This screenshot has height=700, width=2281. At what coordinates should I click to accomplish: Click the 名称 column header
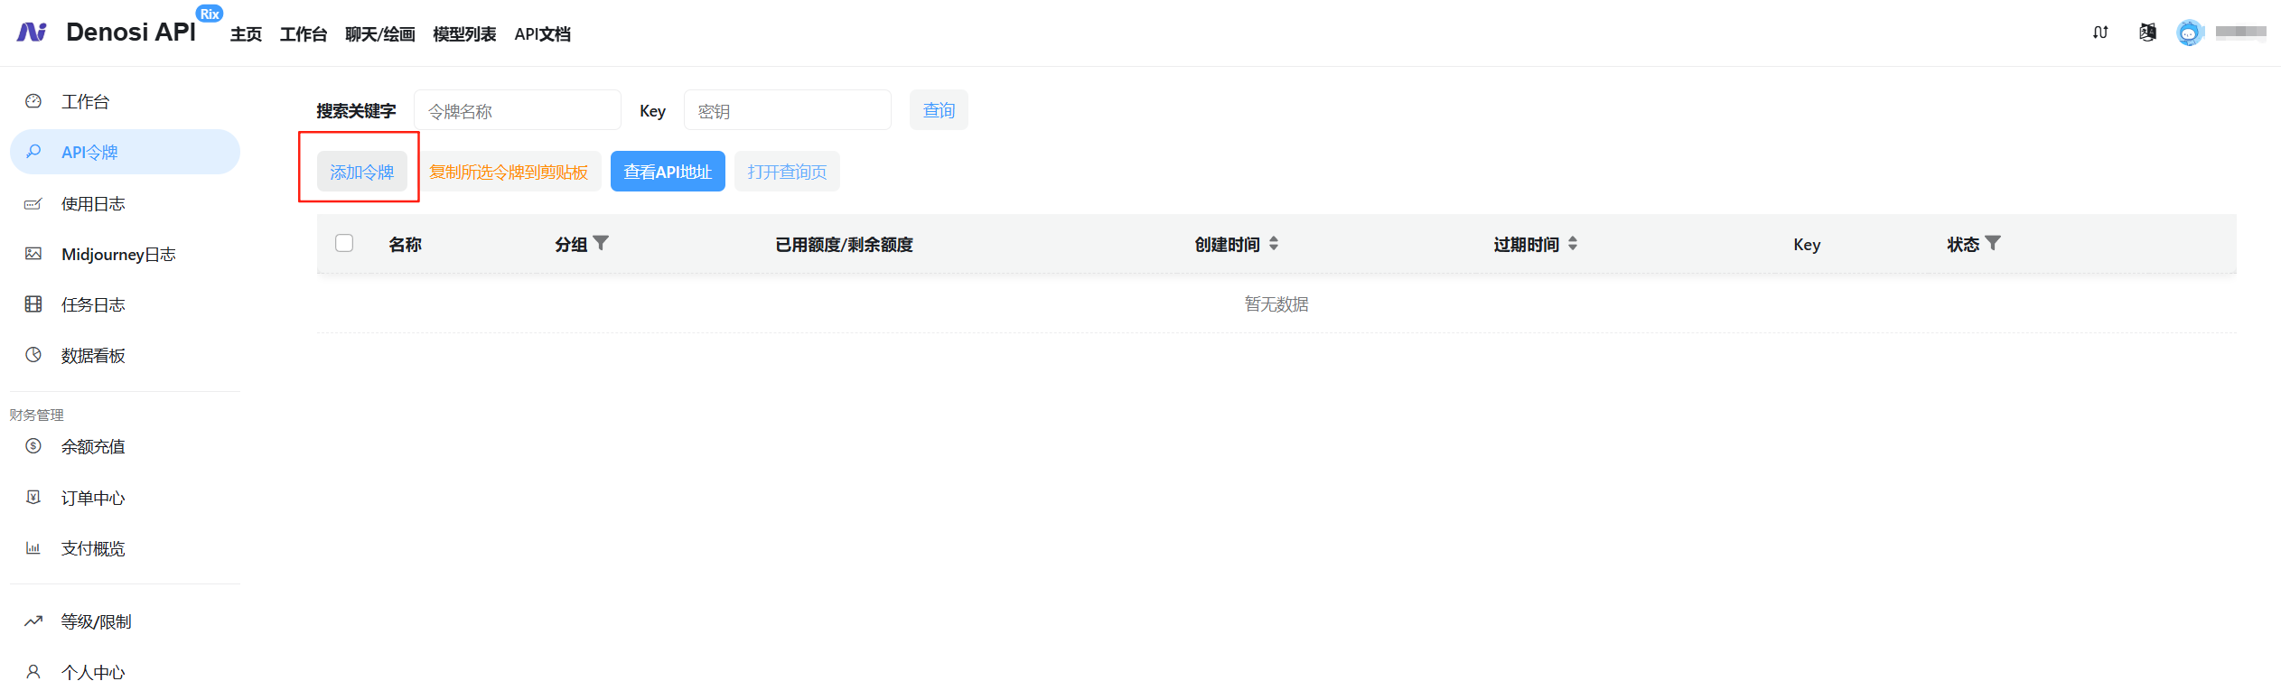pyautogui.click(x=405, y=244)
